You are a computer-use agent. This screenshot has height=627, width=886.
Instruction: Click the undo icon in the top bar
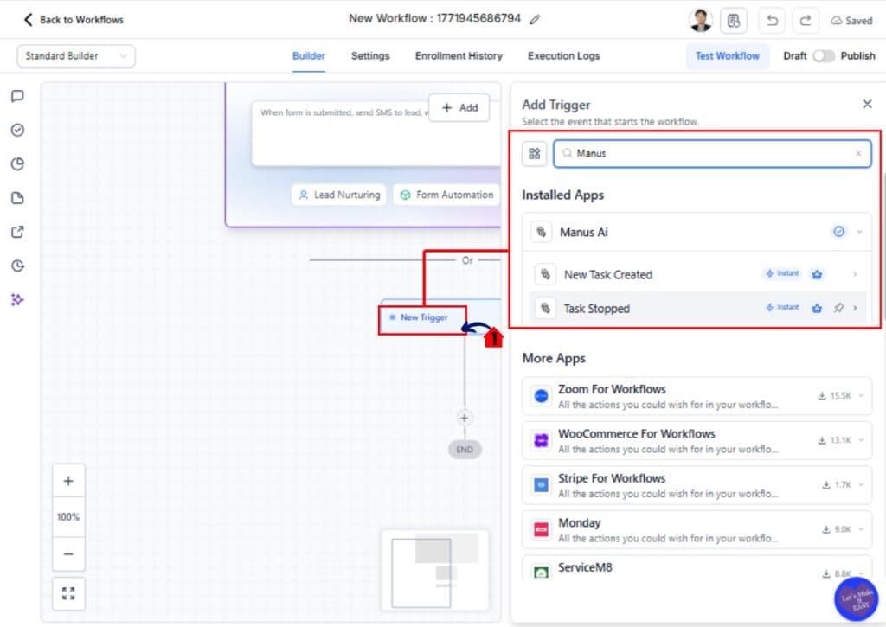pos(771,19)
